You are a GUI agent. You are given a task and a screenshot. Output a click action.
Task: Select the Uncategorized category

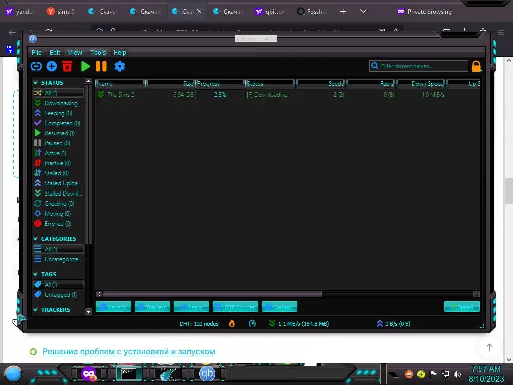[x=58, y=259]
